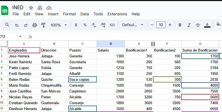
Task: Open the Insert menu
Action: click(x=53, y=14)
